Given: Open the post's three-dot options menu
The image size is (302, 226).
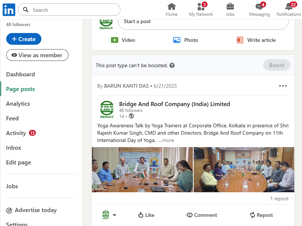Looking at the screenshot, I should pyautogui.click(x=283, y=86).
